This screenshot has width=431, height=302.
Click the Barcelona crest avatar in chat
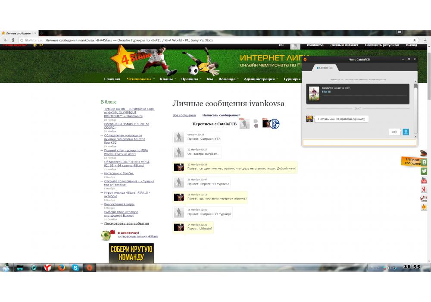tap(309, 119)
